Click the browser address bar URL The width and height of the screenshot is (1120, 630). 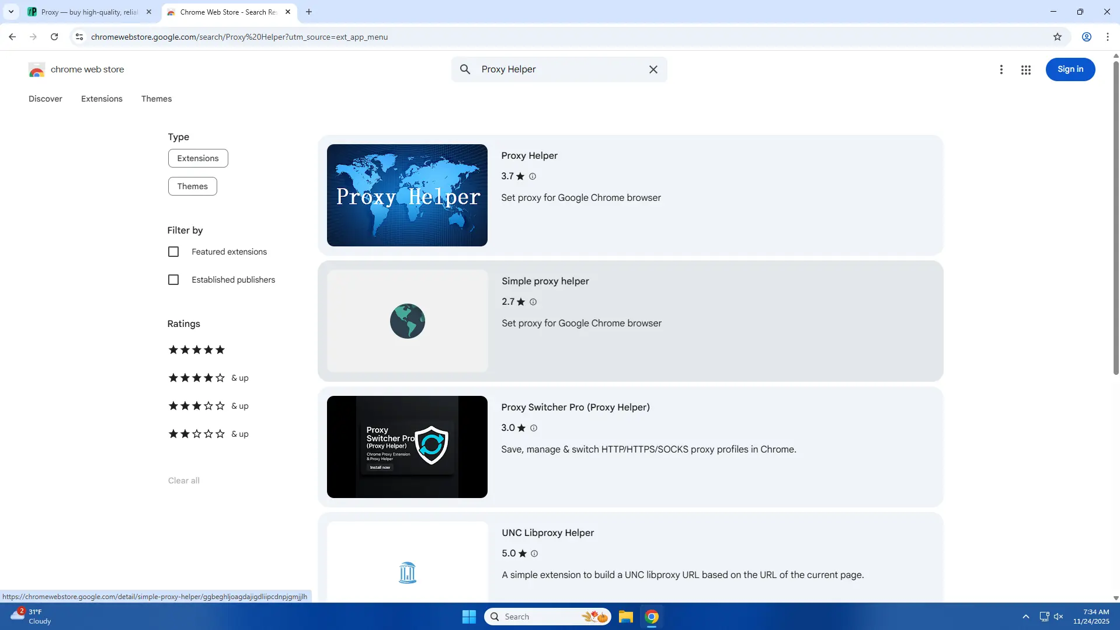(x=239, y=37)
